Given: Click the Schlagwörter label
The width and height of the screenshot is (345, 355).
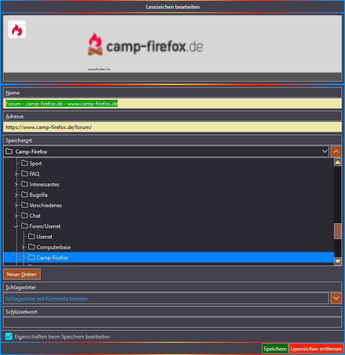Looking at the screenshot, I should click(21, 287).
